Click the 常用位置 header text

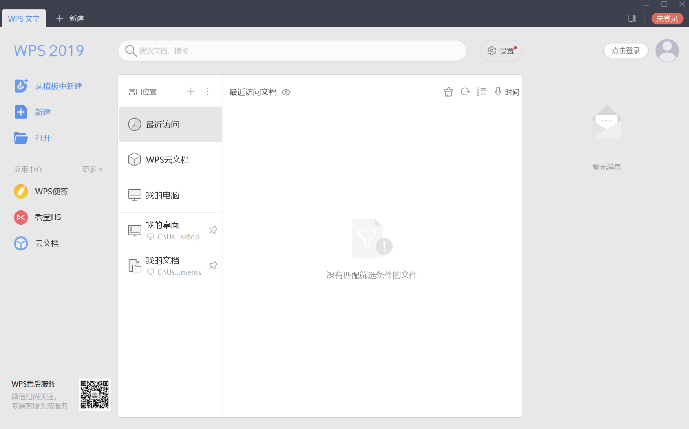143,92
